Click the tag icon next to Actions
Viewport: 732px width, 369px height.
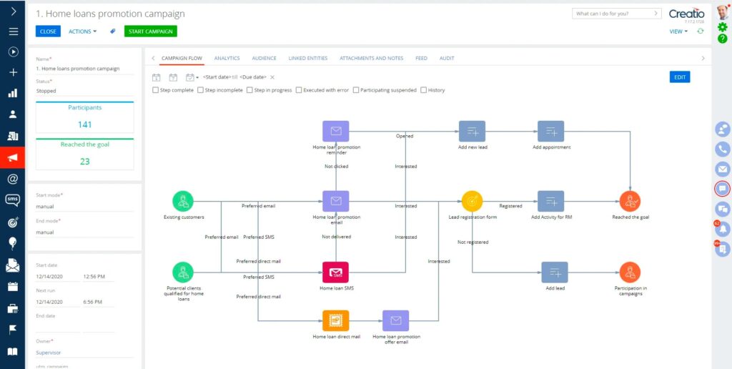112,31
